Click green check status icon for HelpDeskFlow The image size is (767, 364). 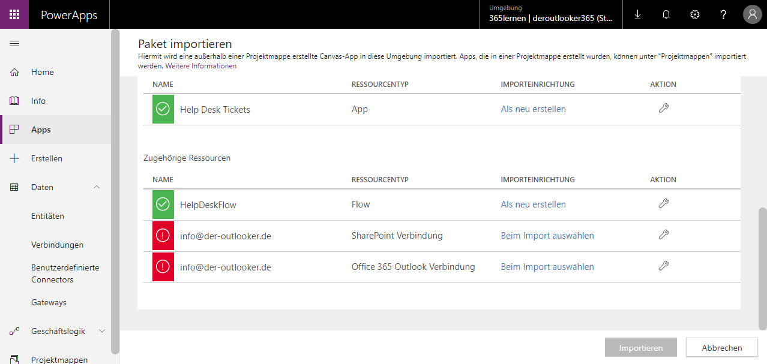pyautogui.click(x=163, y=204)
